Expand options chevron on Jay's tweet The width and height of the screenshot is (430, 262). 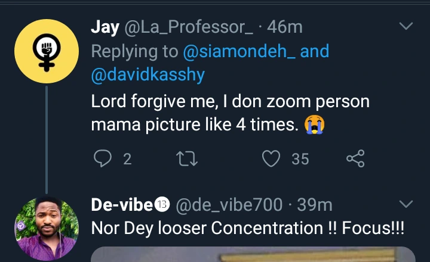(406, 26)
